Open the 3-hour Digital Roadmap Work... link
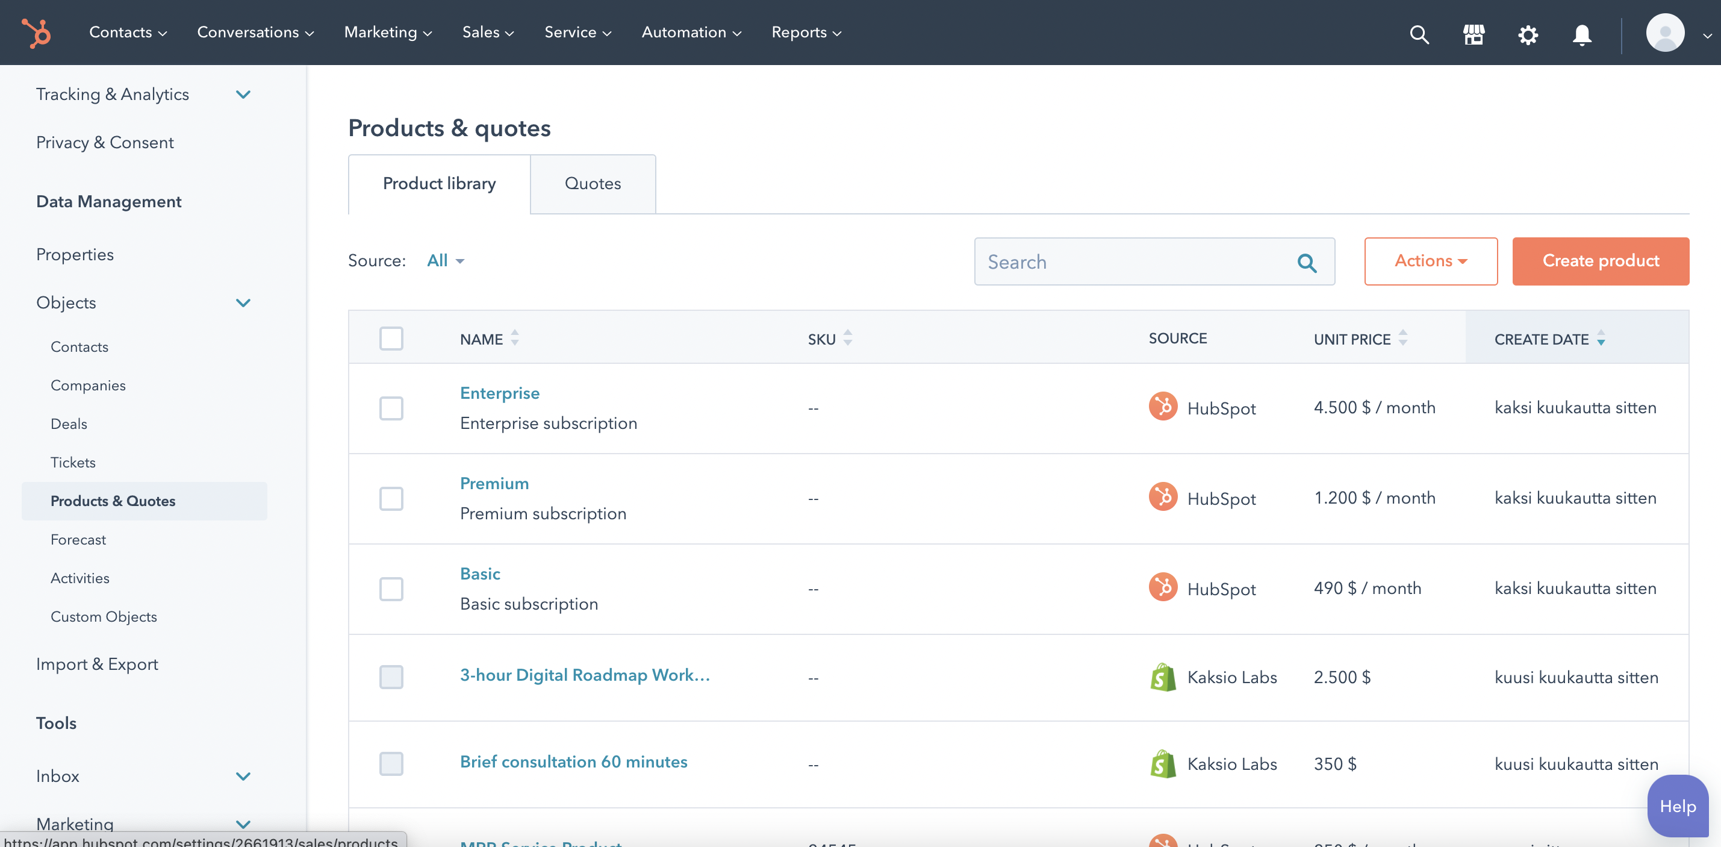The image size is (1721, 847). [585, 675]
